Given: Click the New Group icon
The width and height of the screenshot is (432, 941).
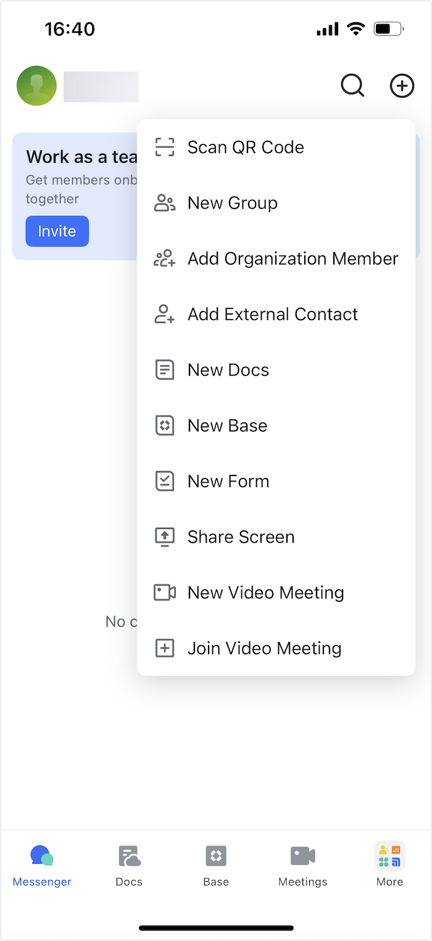Looking at the screenshot, I should click(164, 203).
